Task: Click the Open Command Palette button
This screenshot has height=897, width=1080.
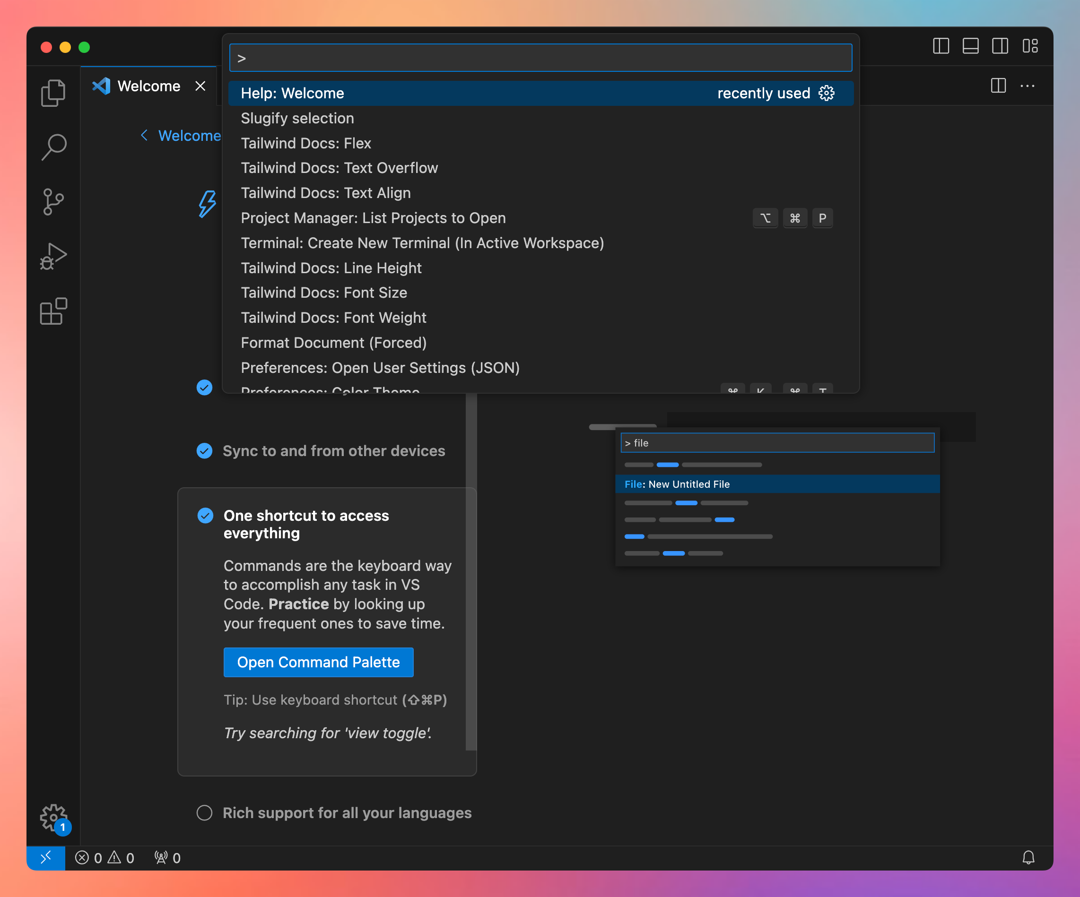Action: 318,662
